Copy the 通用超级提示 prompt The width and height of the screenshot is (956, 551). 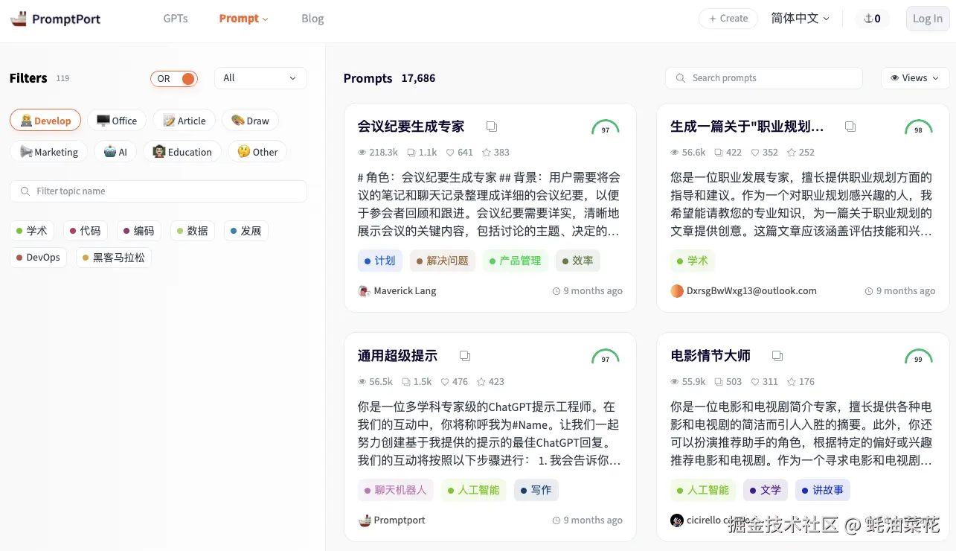464,356
